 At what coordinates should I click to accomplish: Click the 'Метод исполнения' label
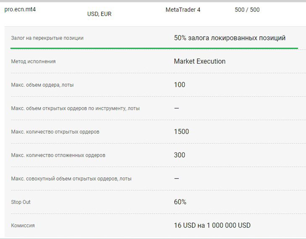pos(33,62)
